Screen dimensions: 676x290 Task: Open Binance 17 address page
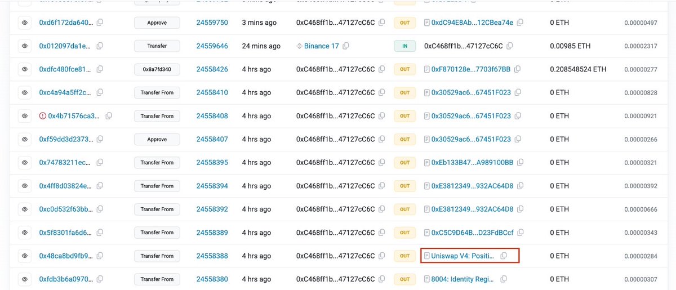click(321, 46)
